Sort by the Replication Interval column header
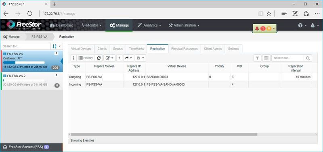 pos(296,68)
